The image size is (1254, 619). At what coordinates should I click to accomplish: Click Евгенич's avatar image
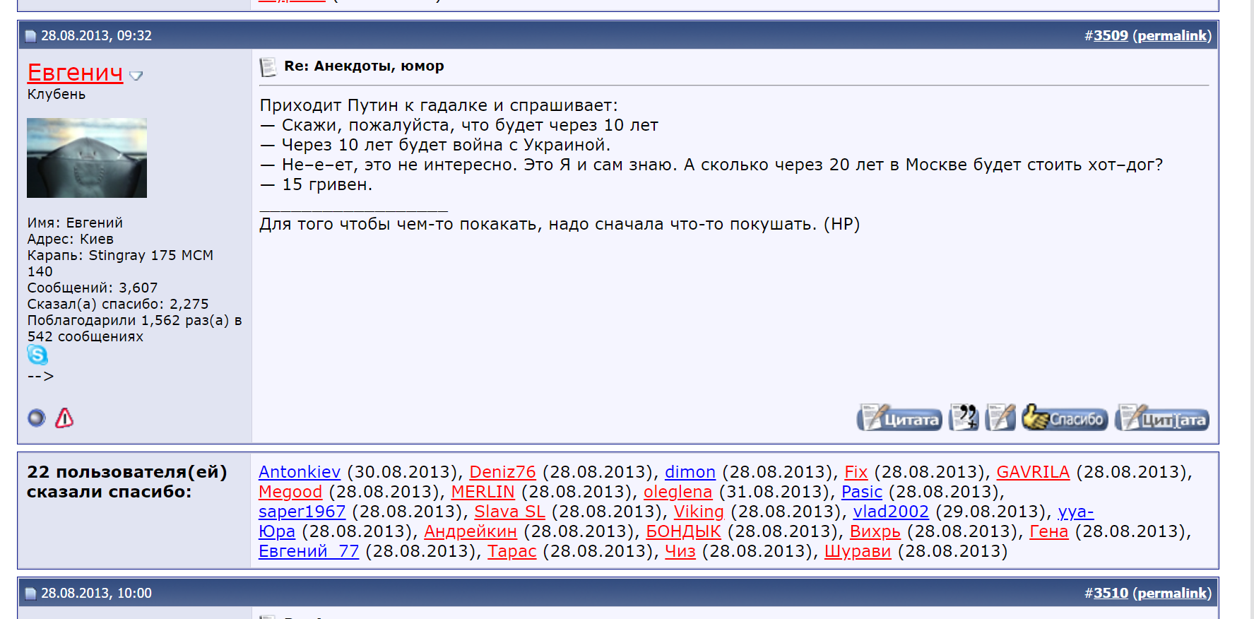(87, 158)
